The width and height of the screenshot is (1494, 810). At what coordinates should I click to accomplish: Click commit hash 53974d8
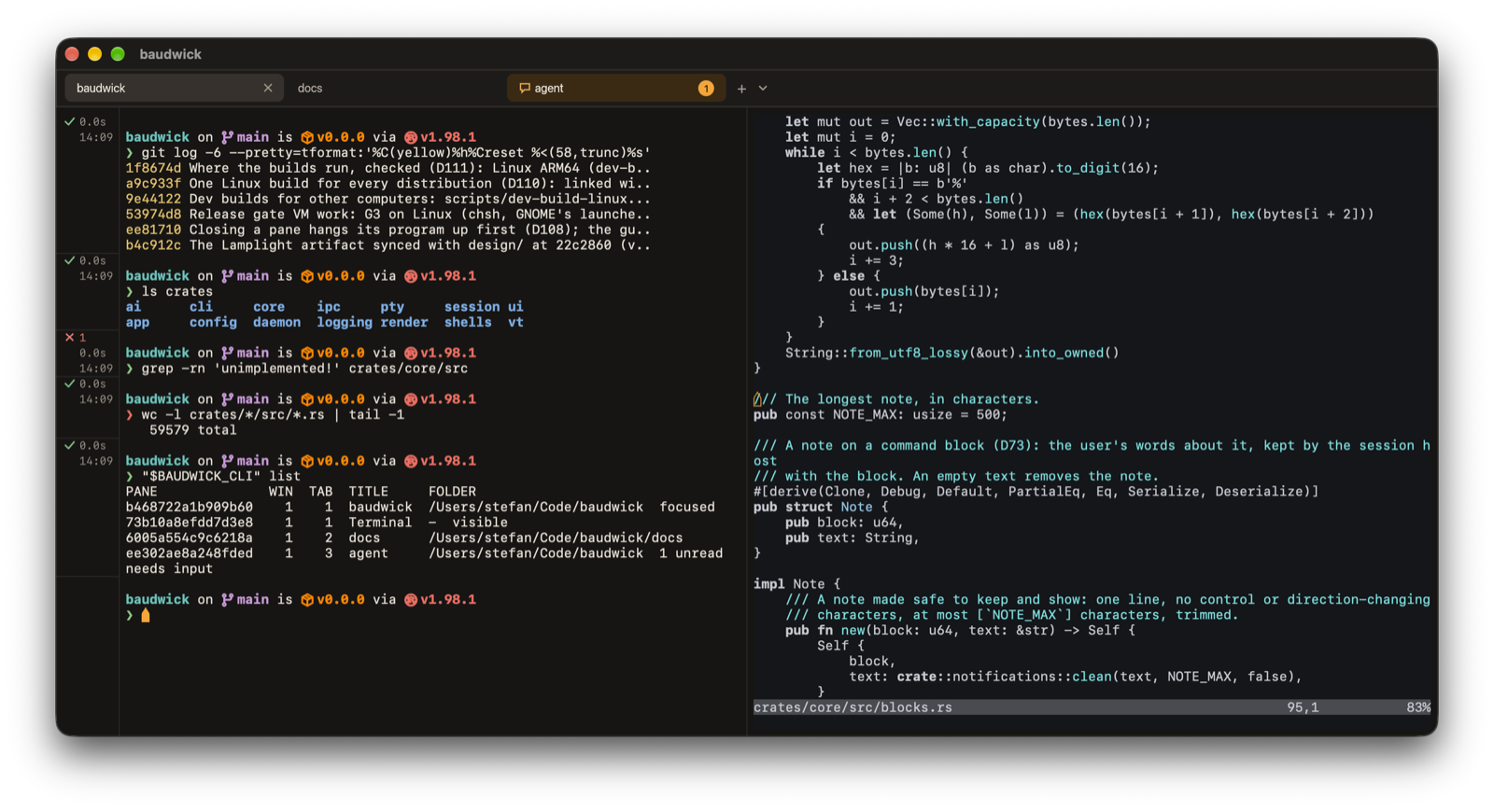click(153, 215)
